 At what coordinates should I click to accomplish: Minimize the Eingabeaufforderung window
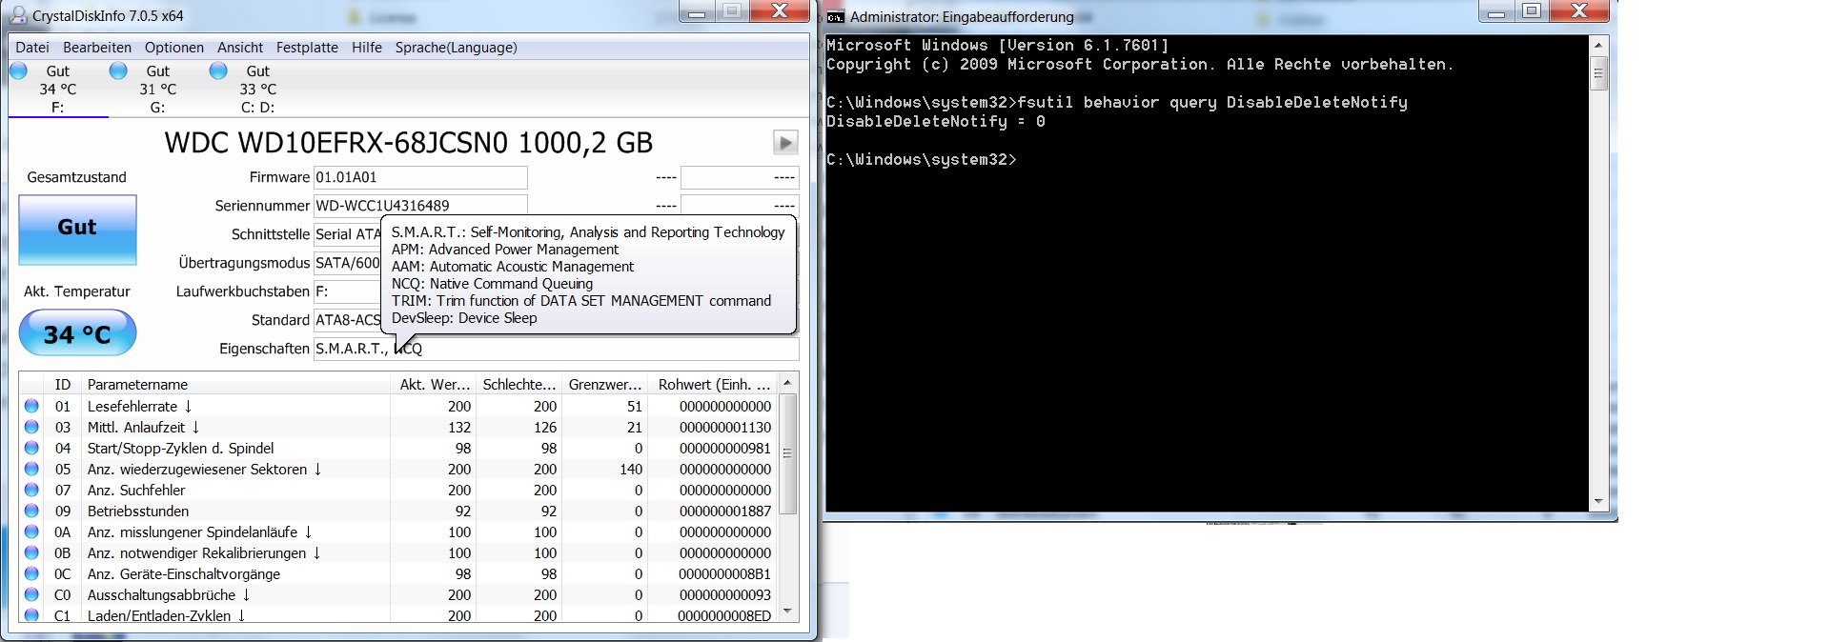tap(1497, 12)
